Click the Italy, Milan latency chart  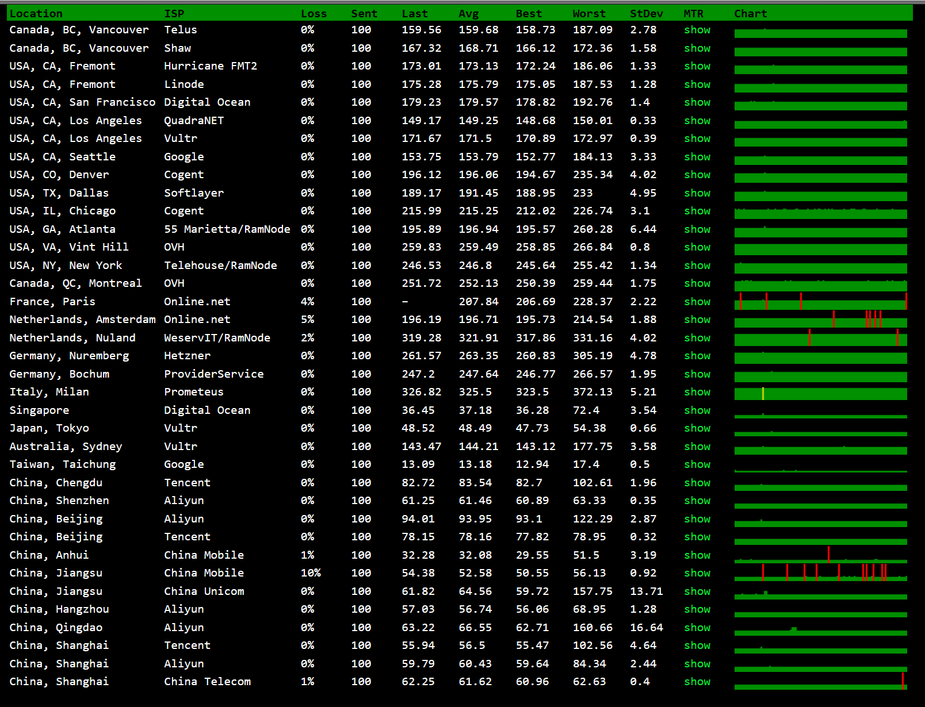coord(821,393)
